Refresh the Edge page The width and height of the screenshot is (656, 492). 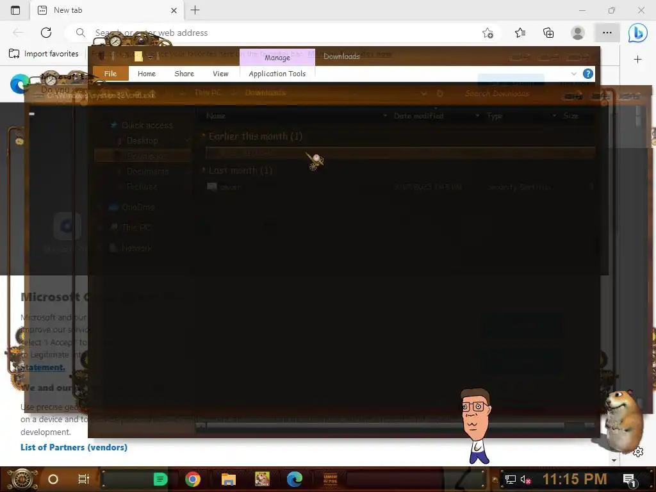click(46, 33)
